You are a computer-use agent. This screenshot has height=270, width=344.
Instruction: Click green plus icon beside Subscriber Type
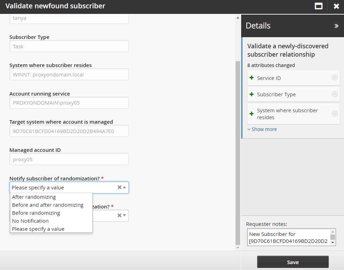252,94
